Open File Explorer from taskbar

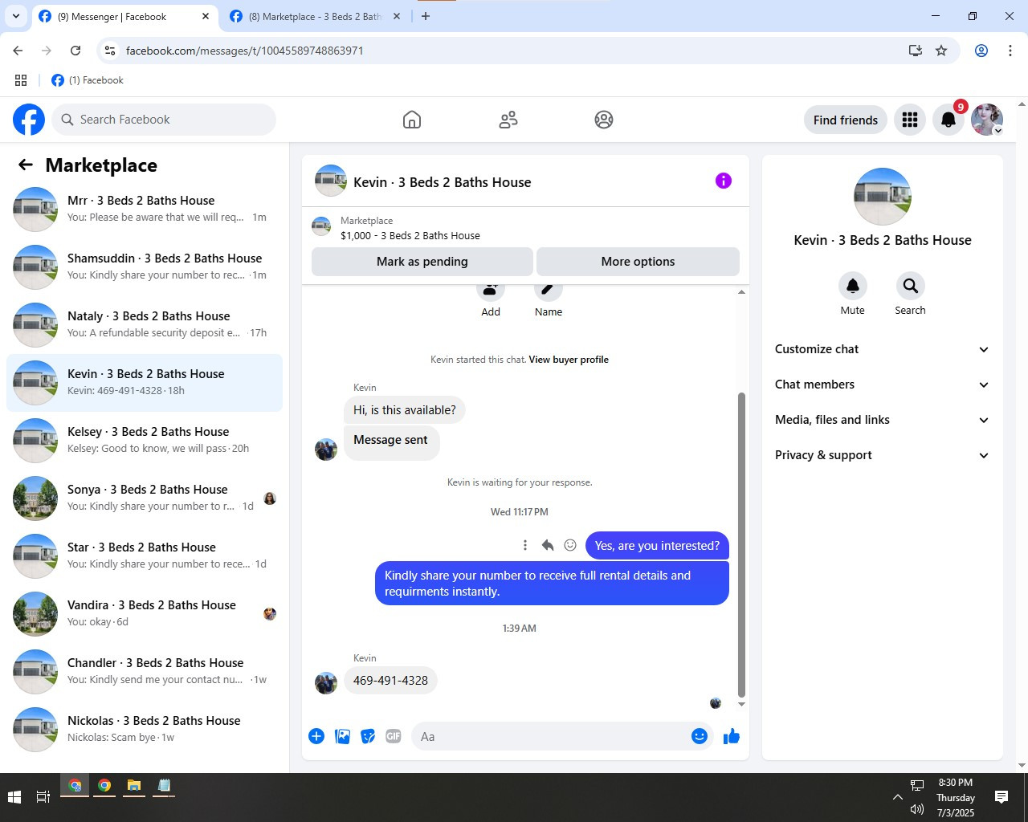[134, 787]
